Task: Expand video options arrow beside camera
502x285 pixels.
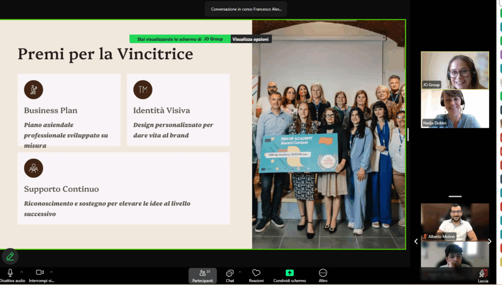Action: (51, 271)
